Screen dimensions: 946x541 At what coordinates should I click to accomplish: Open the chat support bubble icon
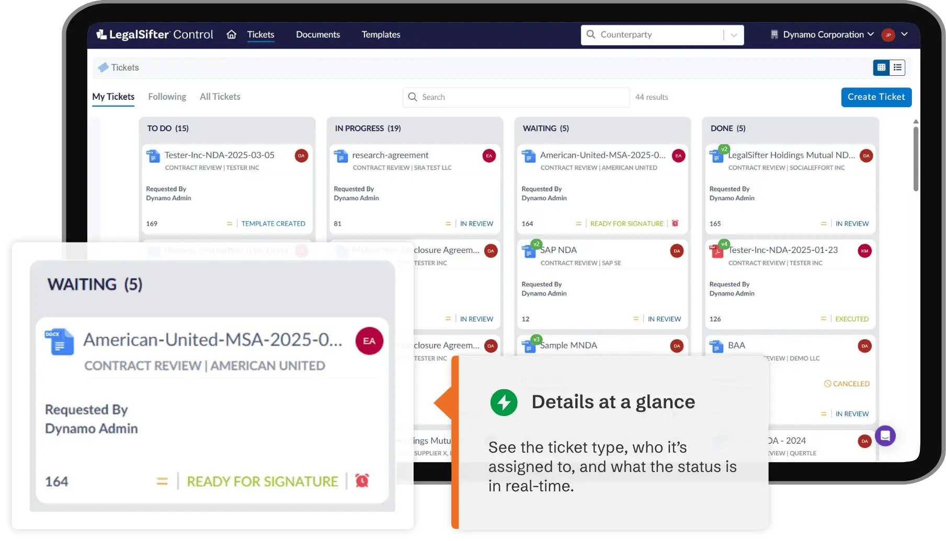(x=885, y=435)
